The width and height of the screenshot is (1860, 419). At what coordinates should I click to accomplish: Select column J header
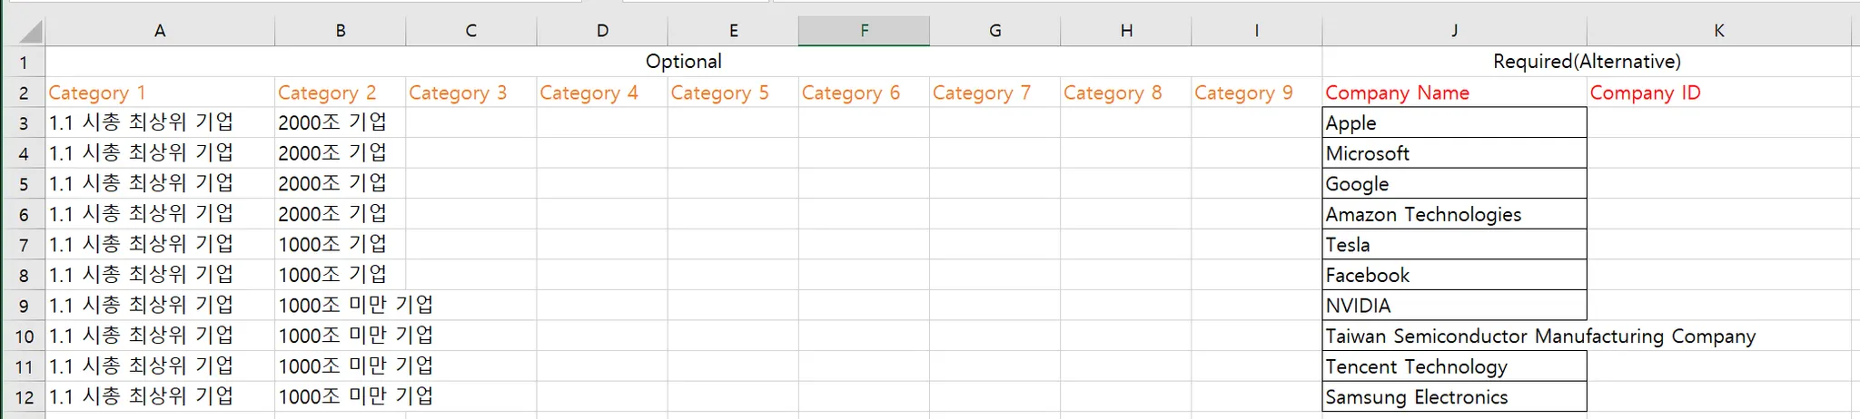point(1454,31)
